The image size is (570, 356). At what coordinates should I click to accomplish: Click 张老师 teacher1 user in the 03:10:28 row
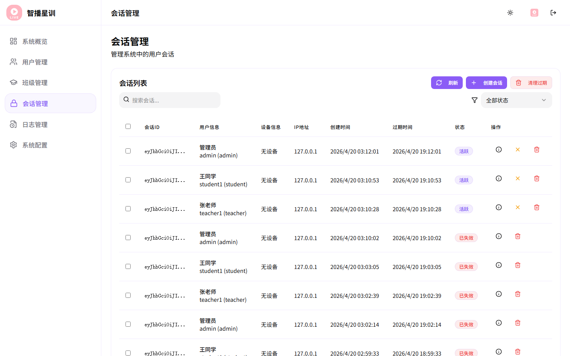tap(223, 209)
